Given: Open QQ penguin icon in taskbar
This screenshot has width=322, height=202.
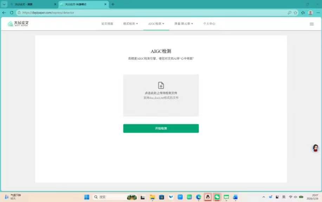Looking at the screenshot, I should (208, 197).
